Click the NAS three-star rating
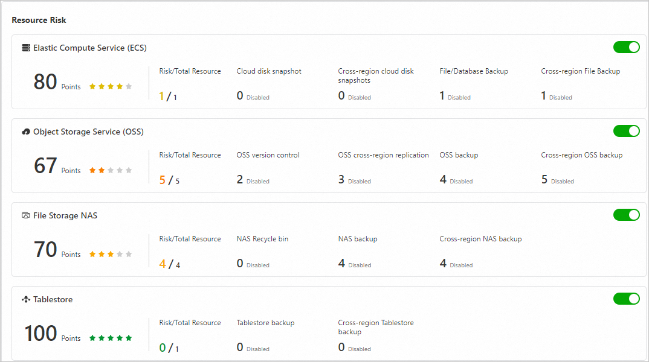 pyautogui.click(x=110, y=255)
